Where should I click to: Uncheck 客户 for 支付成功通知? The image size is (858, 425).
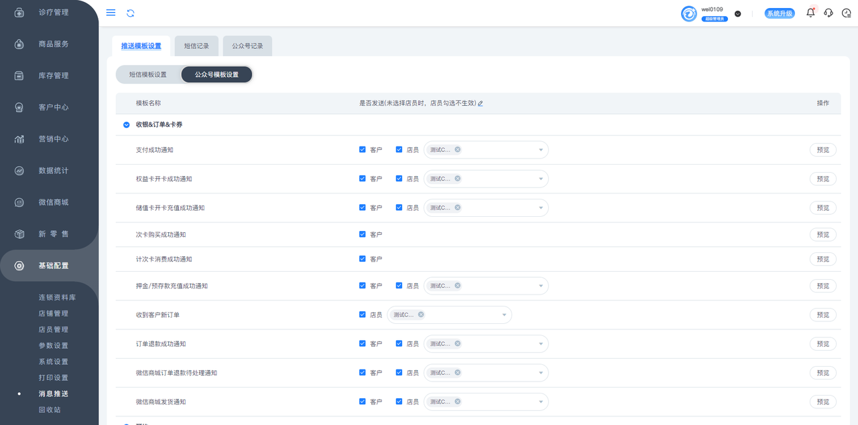click(x=363, y=150)
